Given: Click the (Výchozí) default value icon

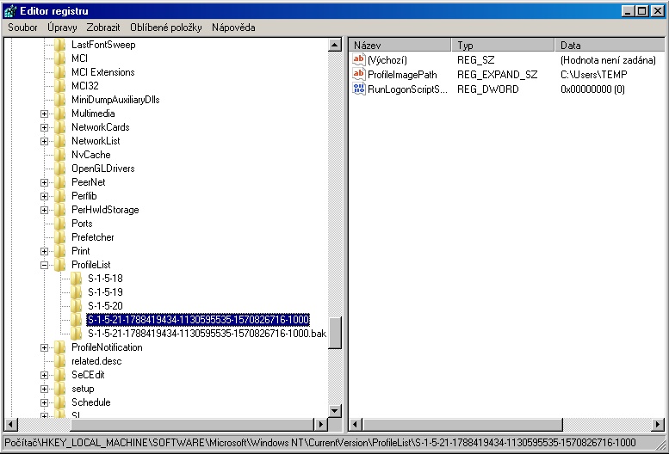Looking at the screenshot, I should (x=359, y=61).
